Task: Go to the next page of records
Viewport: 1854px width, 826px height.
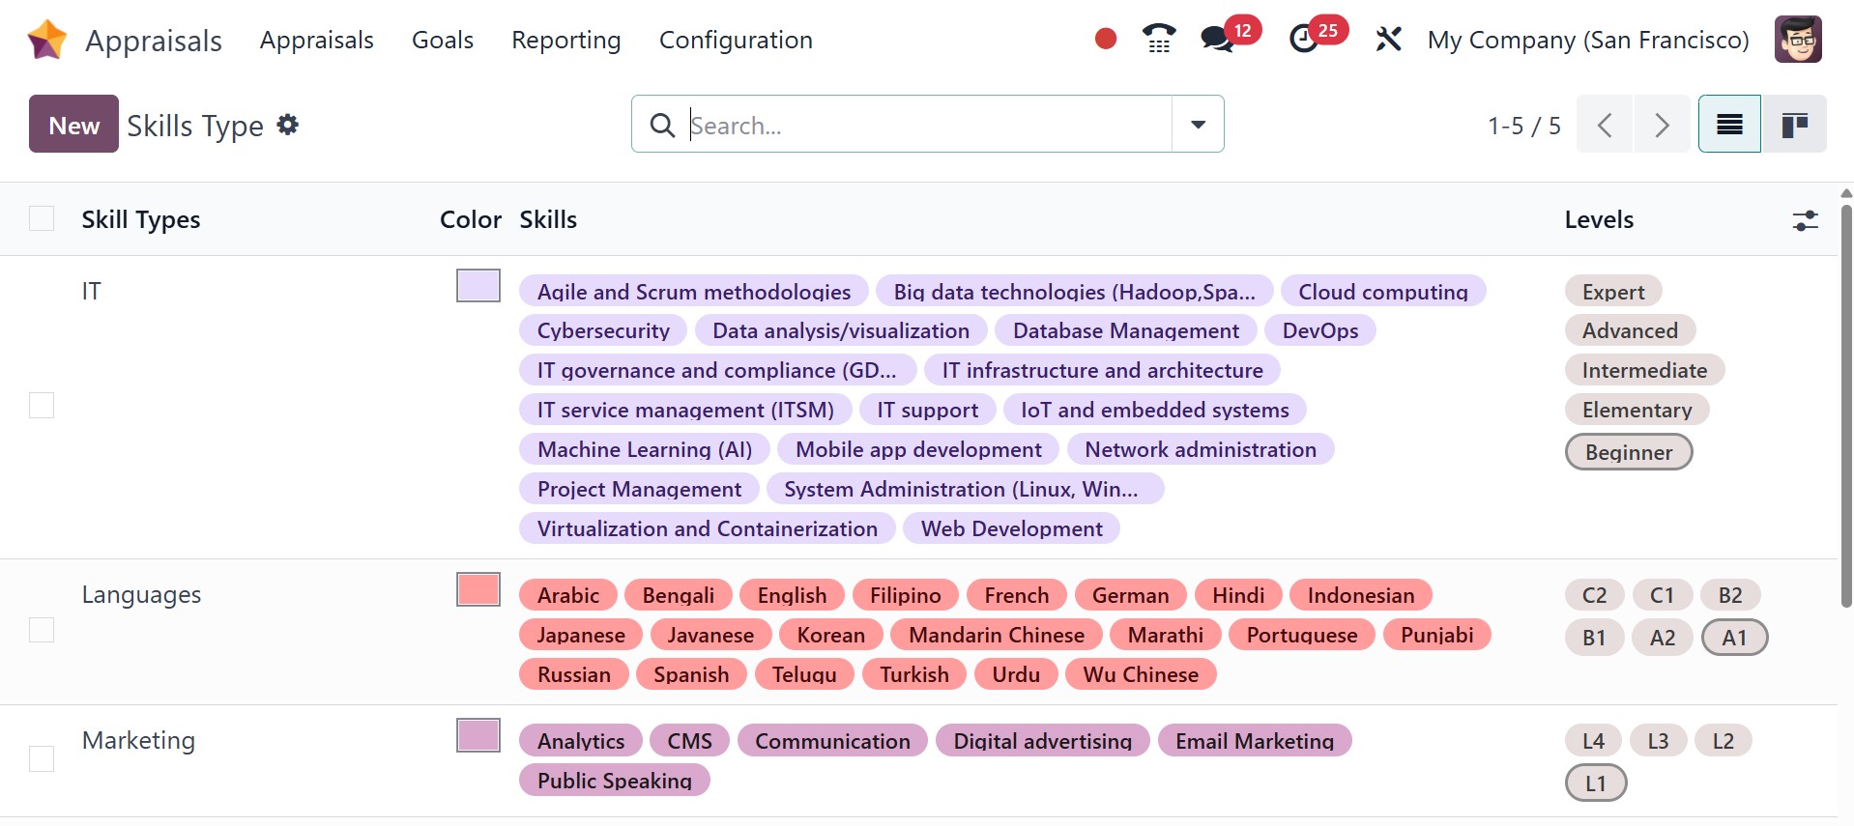Action: click(x=1662, y=125)
